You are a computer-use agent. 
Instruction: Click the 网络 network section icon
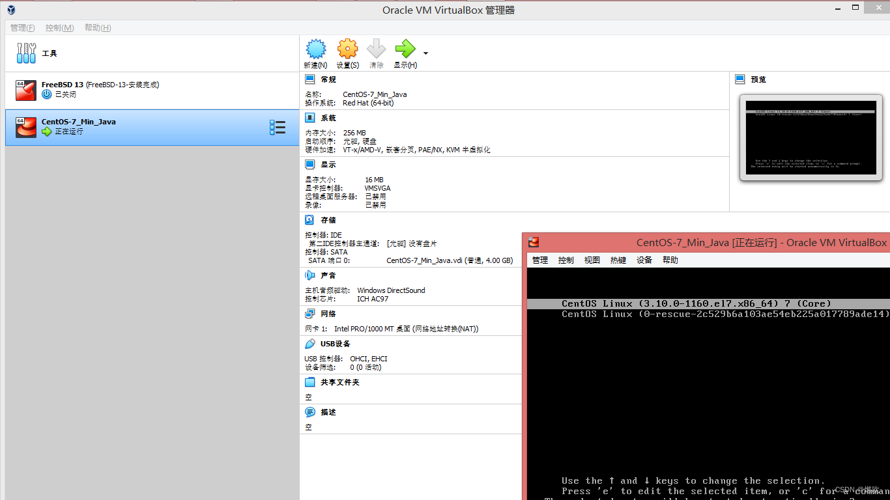click(x=310, y=314)
